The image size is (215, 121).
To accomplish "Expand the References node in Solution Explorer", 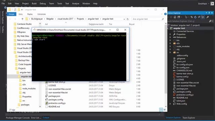I will [x=170, y=37].
